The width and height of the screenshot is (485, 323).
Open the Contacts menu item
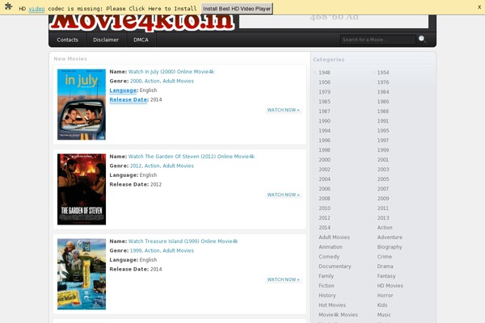[67, 40]
